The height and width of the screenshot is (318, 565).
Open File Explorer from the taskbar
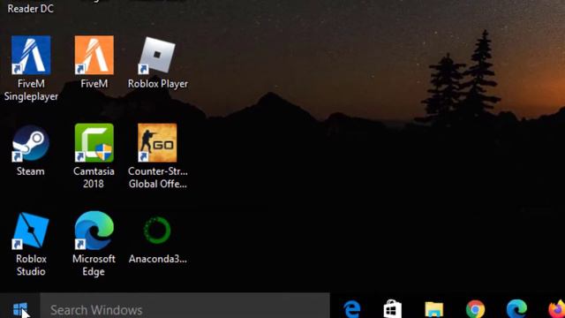433,309
